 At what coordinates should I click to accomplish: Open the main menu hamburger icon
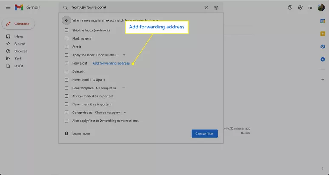point(8,7)
